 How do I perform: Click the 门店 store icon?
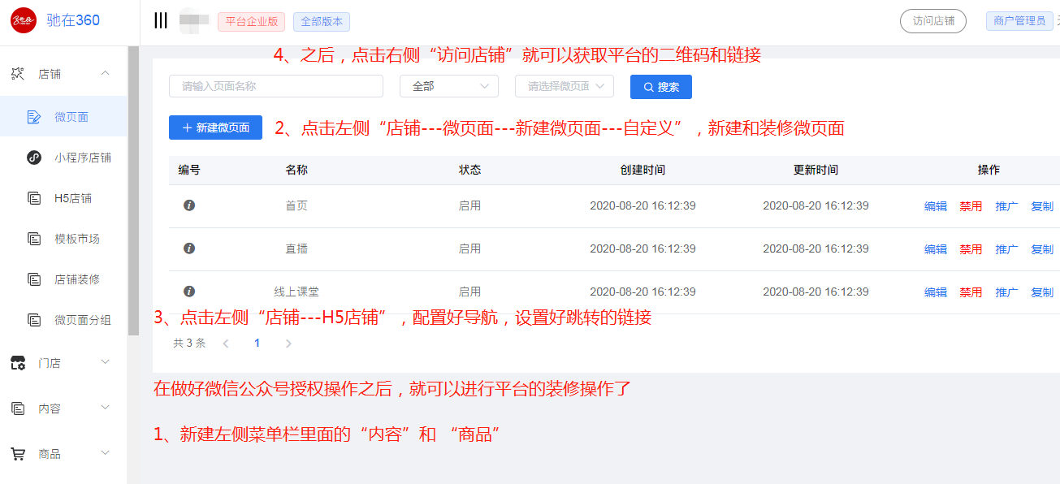click(17, 363)
